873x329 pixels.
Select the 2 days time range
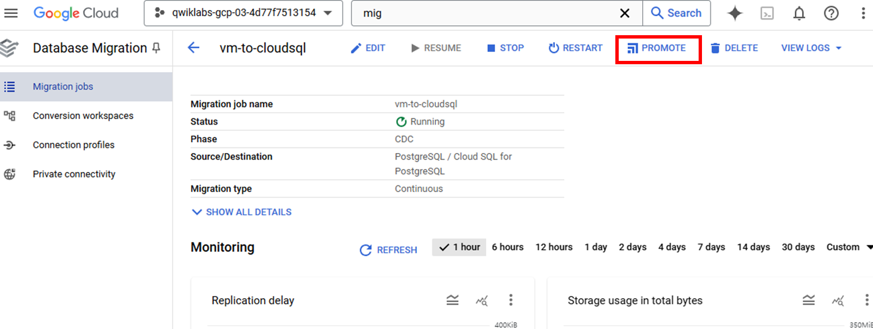click(x=633, y=247)
